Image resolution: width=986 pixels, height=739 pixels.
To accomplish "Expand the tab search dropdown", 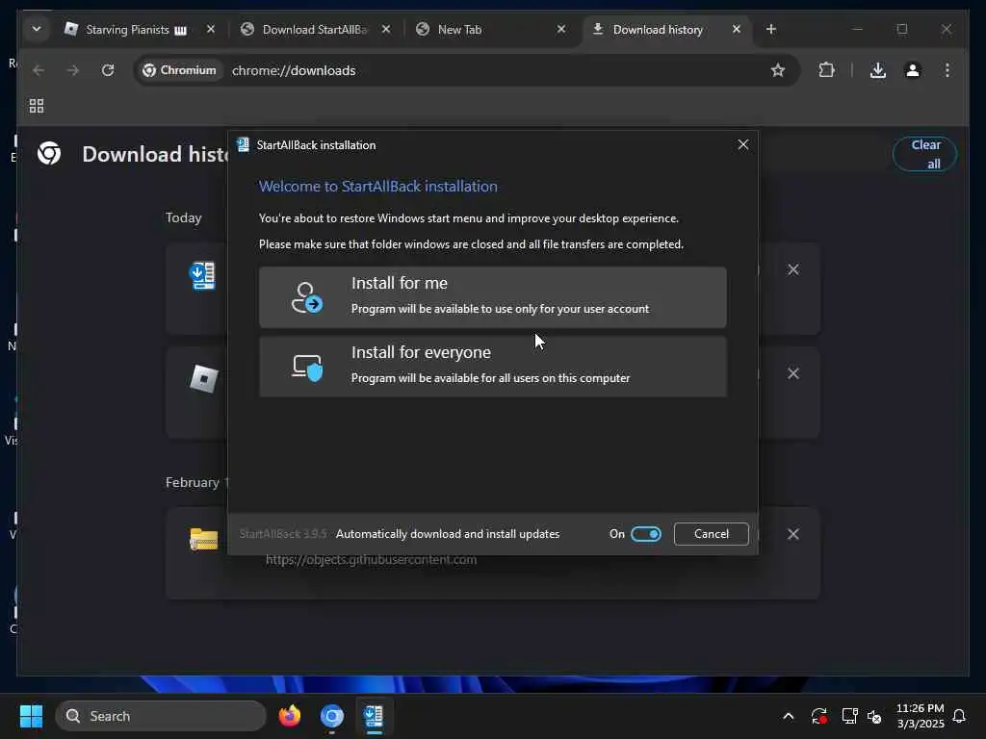I will tap(37, 29).
